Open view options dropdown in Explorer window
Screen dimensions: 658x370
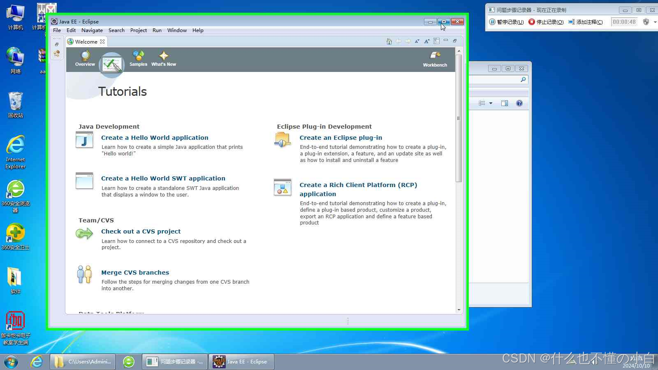click(491, 103)
